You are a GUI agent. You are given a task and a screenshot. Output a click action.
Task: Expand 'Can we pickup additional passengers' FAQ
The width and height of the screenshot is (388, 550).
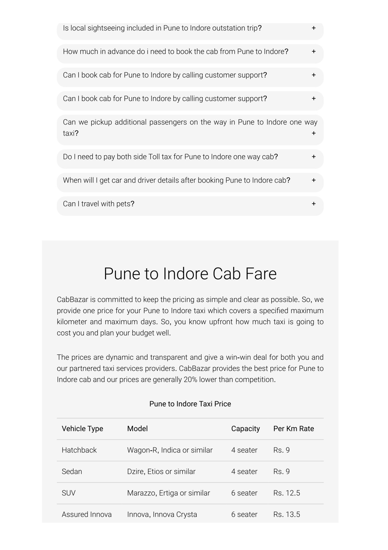190,129
